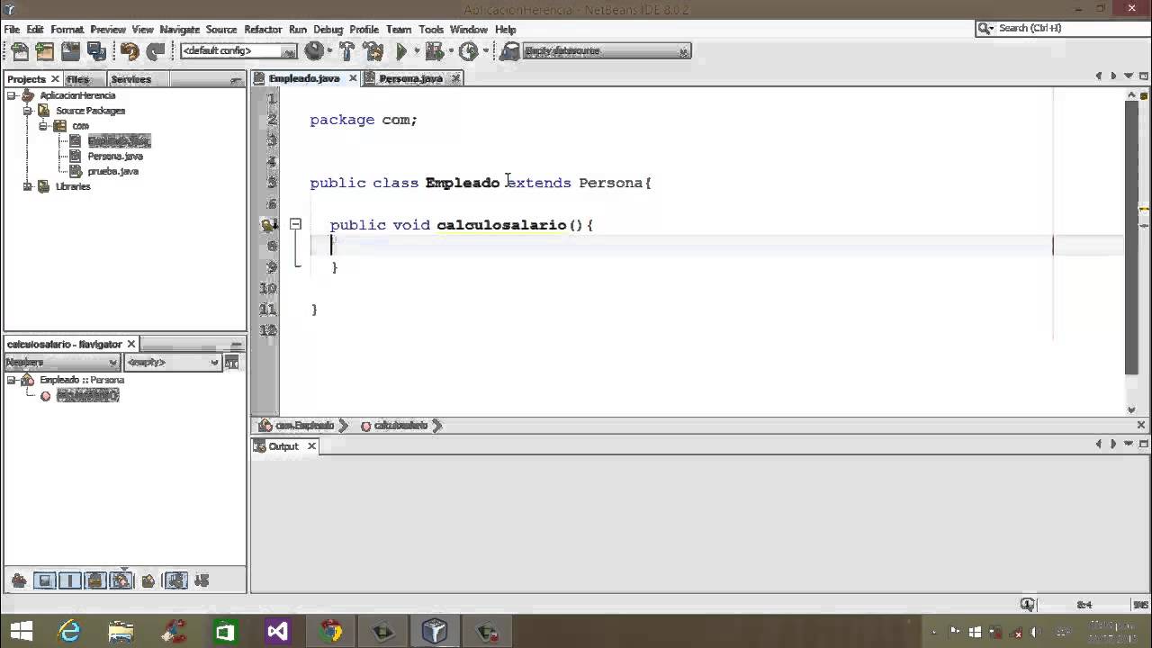Screen dimensions: 1152x648
Task: Open the green store app on taskbar
Action: pyautogui.click(x=225, y=631)
